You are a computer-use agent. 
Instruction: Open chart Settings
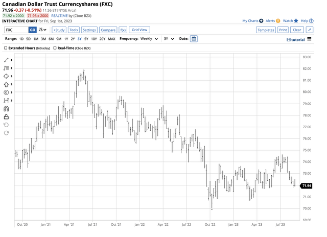coord(89,30)
